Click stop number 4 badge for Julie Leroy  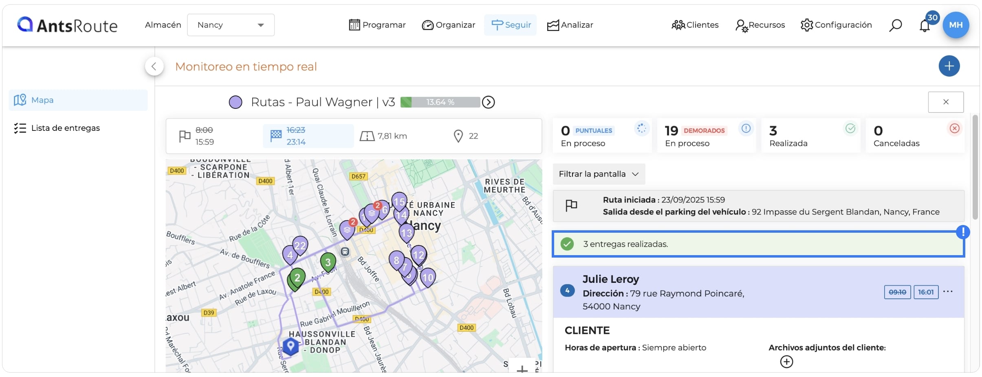[x=567, y=291]
